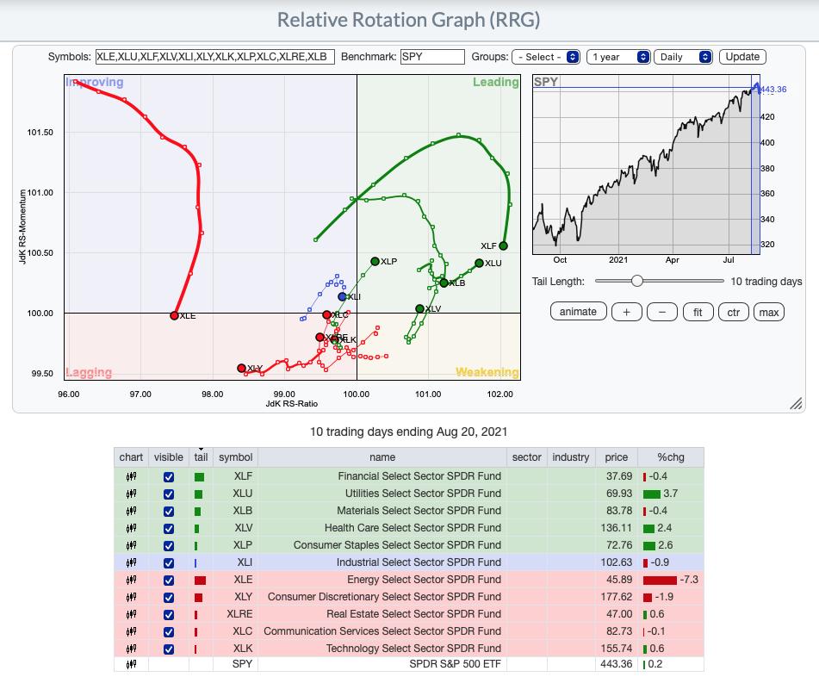Sort table by name column

[382, 457]
